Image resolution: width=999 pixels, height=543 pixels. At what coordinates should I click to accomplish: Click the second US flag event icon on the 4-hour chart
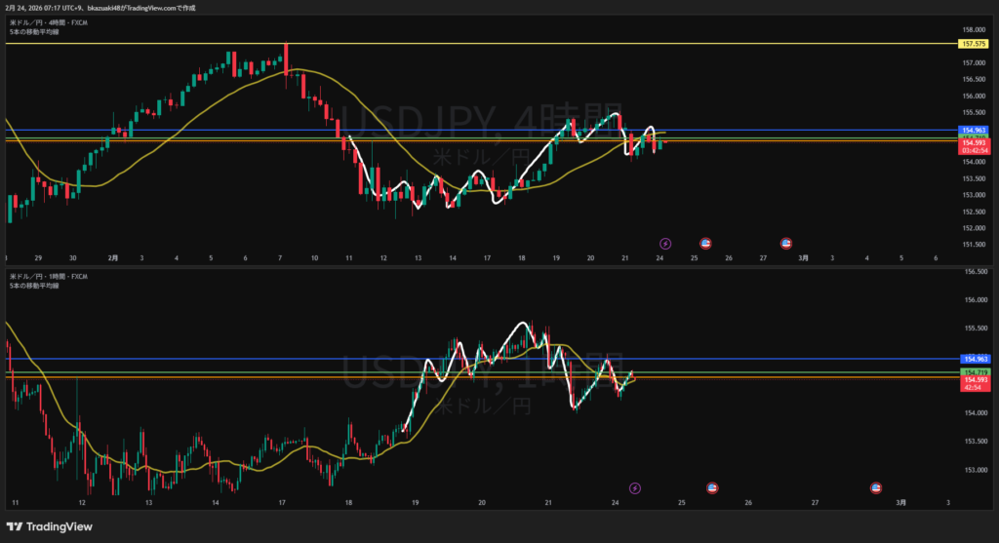[x=785, y=243]
